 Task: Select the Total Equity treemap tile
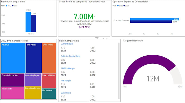click(x=13, y=93)
